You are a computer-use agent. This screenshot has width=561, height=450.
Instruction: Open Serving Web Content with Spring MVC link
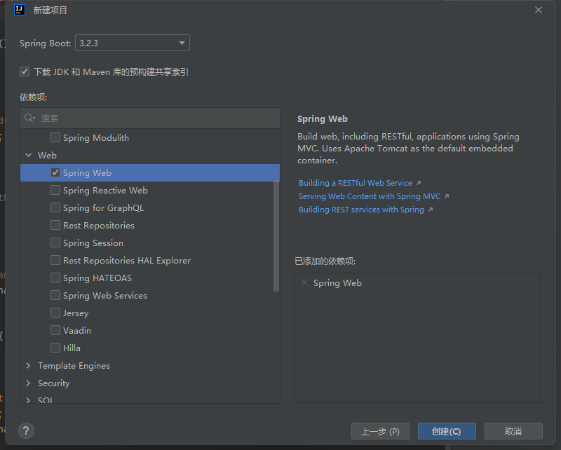(370, 196)
